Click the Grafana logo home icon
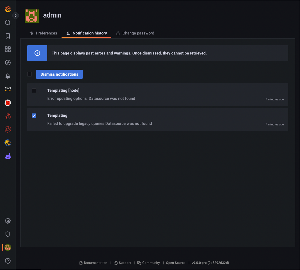The height and width of the screenshot is (270, 300). (8, 9)
